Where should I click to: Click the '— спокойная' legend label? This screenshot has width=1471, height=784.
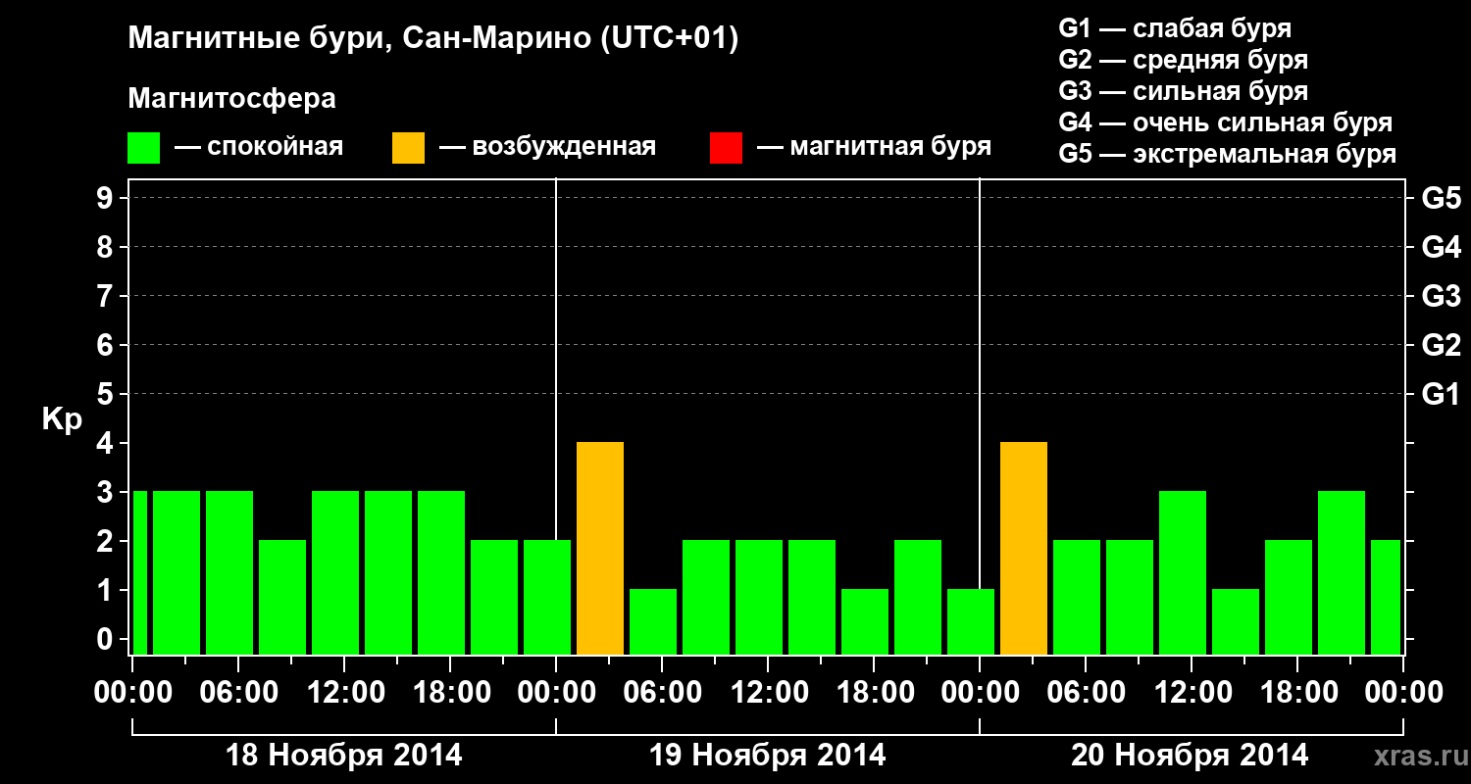258,147
